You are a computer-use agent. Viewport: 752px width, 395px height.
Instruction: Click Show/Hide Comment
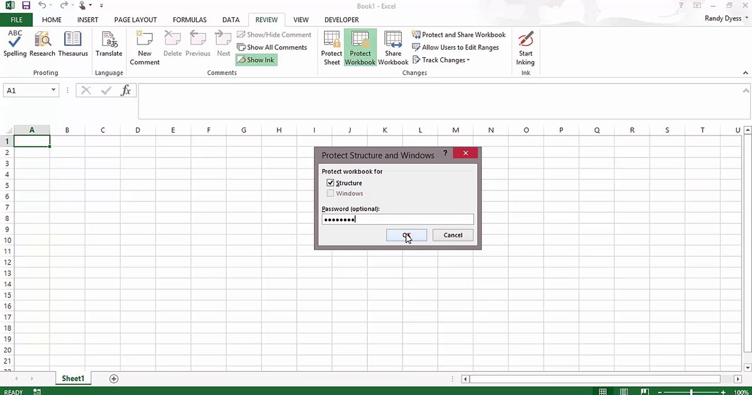click(x=274, y=35)
